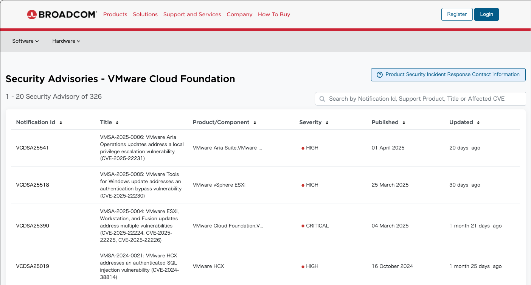Open the How To Buy menu
This screenshot has height=285, width=531.
[x=274, y=14]
